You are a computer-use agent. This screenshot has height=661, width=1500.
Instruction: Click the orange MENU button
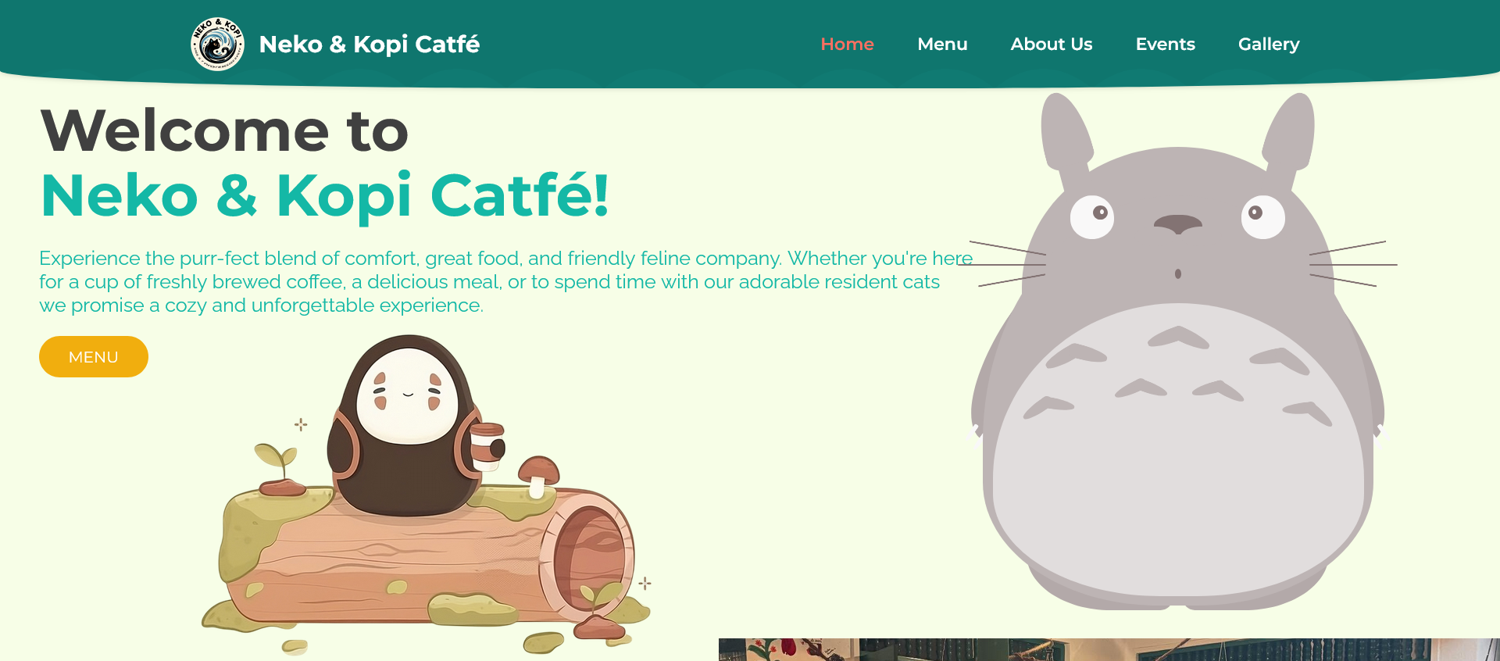click(x=94, y=357)
